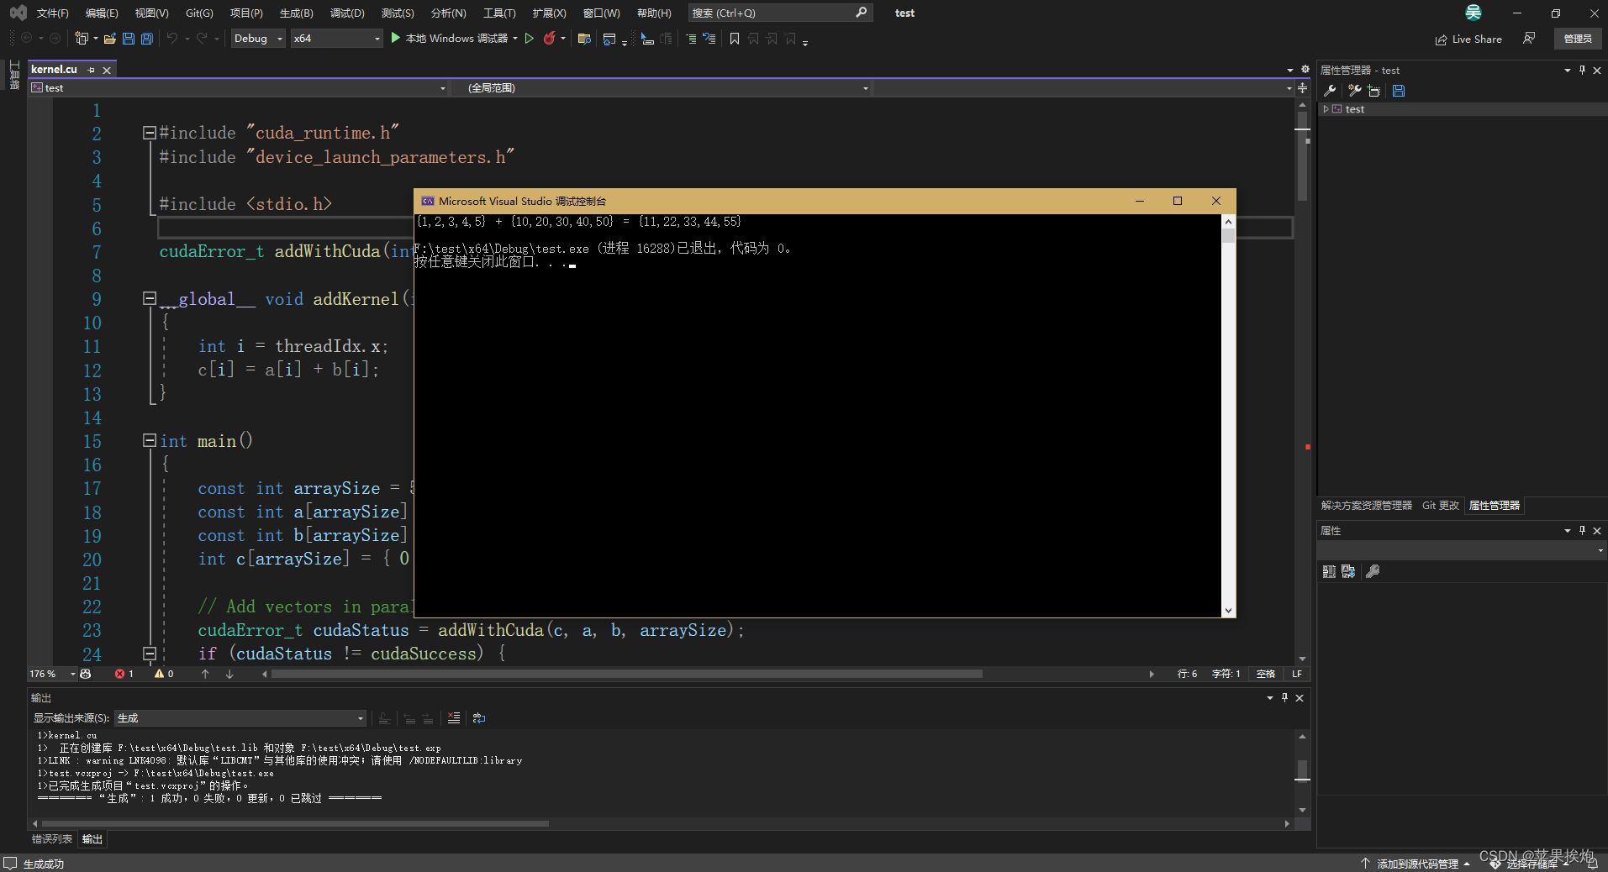Switch to the 错误列表 tab

(51, 838)
